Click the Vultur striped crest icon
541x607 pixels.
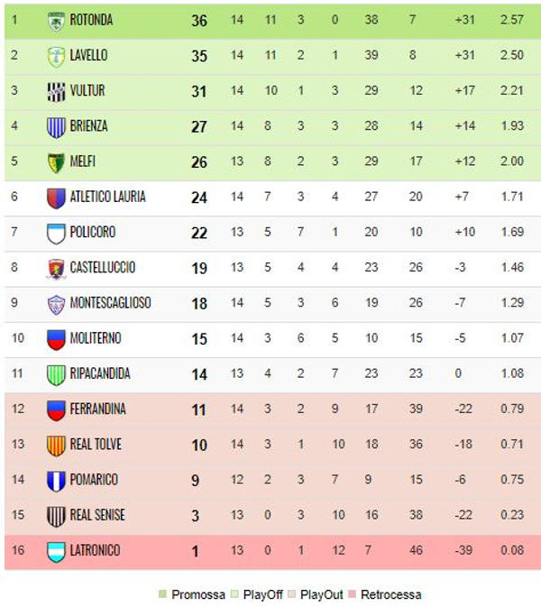56,92
